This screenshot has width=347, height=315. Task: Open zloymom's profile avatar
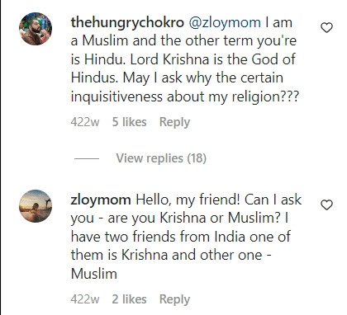pos(36,206)
